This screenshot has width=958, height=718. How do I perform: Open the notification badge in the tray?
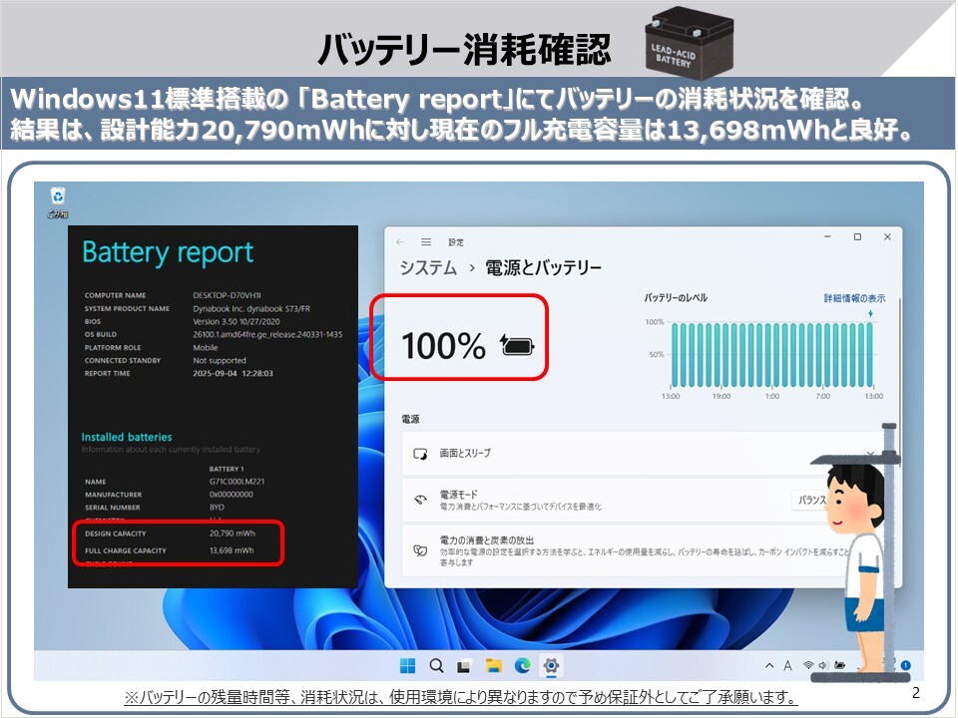[x=905, y=665]
